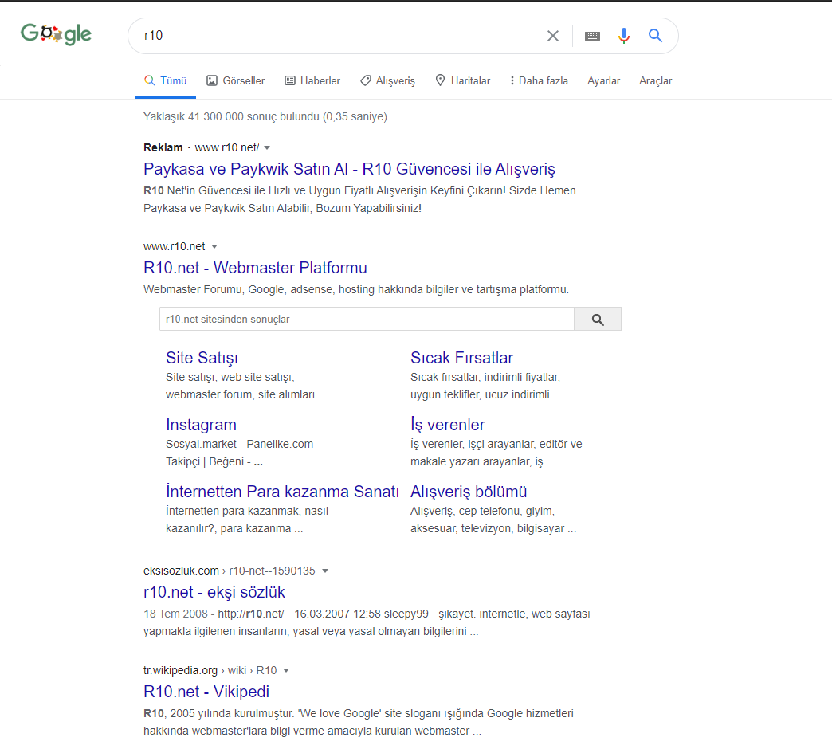Open the Alışveriş bölümü sitelink

469,492
